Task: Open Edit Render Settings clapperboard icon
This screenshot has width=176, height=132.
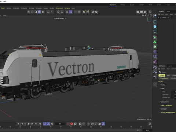Action: click(145, 12)
